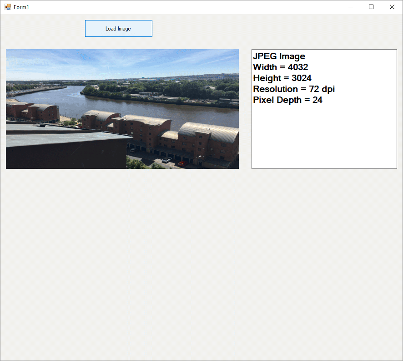Click the empty title bar area

[x=182, y=7]
